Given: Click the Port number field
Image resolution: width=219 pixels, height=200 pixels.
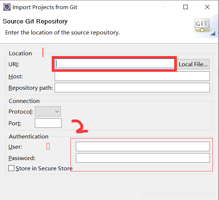Looking at the screenshot, I should 48,123.
